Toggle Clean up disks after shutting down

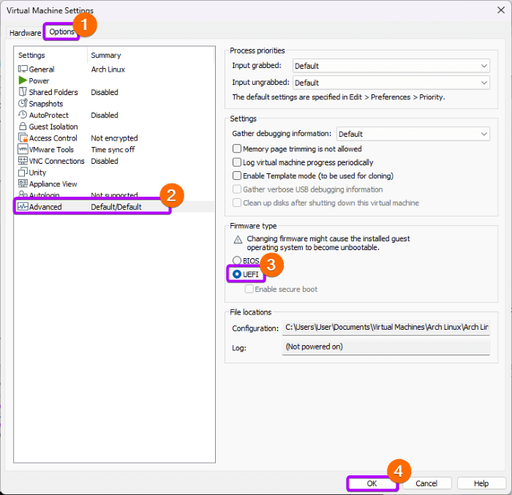(237, 203)
